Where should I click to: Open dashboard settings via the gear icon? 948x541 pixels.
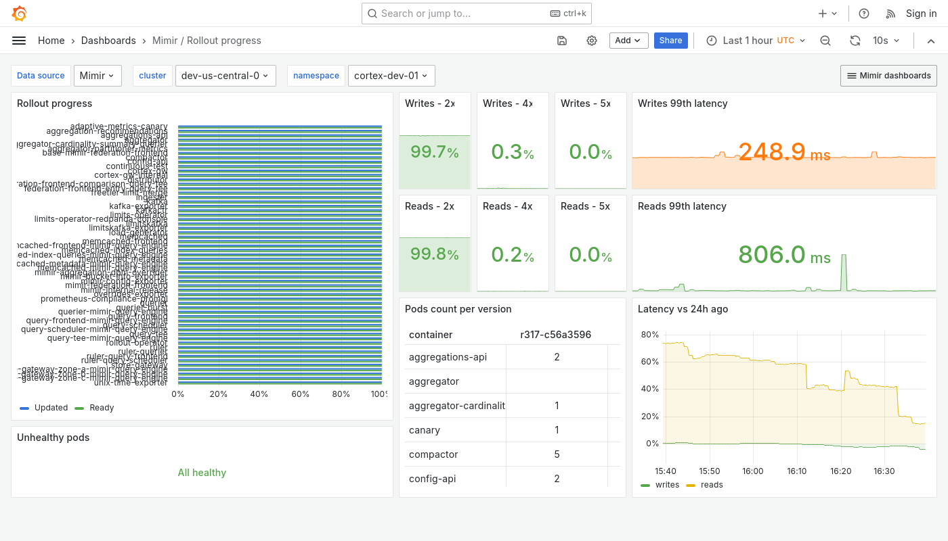coord(592,41)
